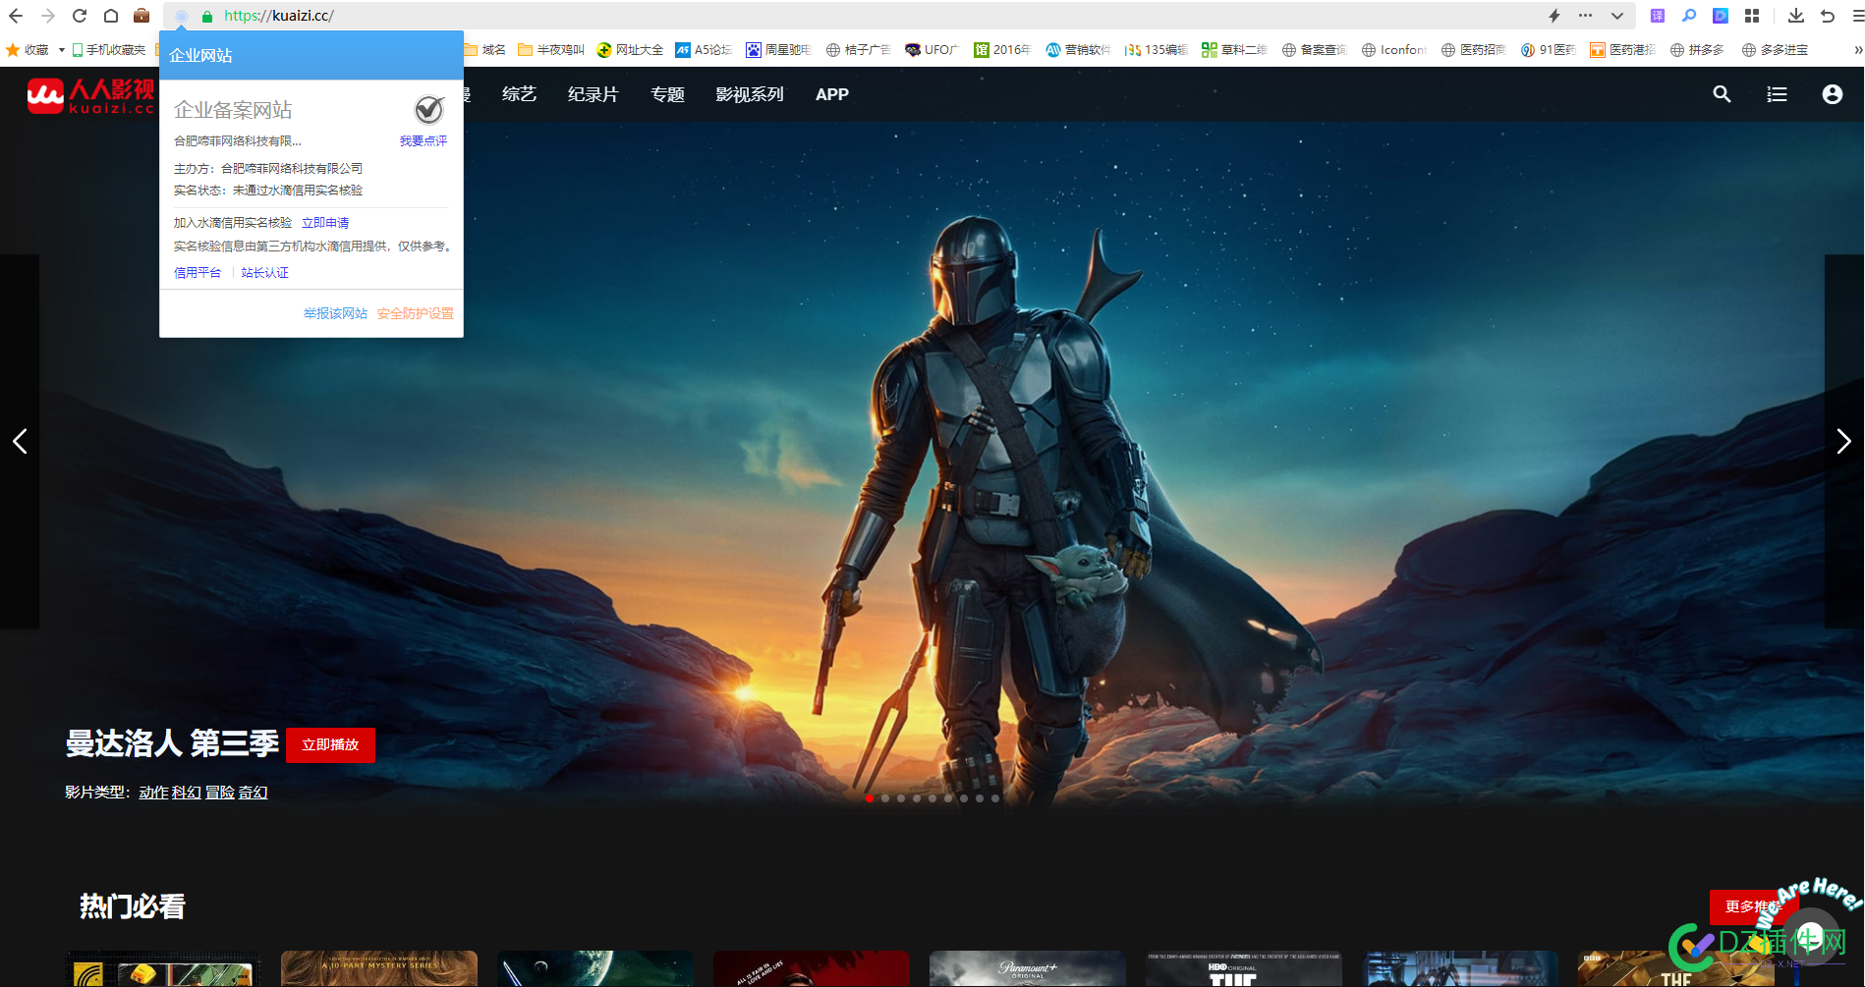Viewport: 1865px width, 987px height.
Task: Open the 医药港招 bookmark
Action: (1623, 50)
